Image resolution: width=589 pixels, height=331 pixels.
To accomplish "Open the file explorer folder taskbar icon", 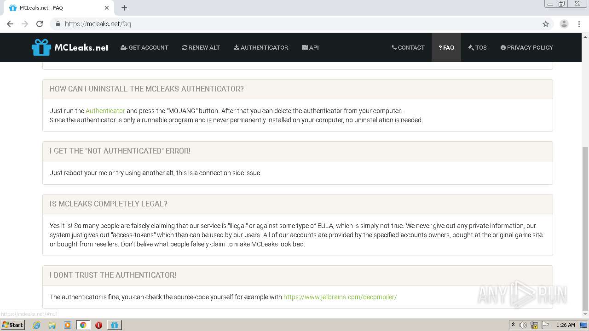I will point(52,325).
